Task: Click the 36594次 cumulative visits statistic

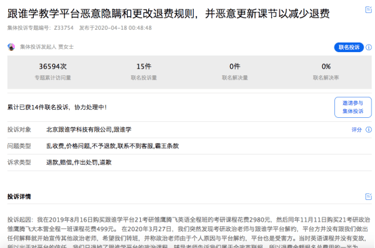Action: click(x=53, y=66)
